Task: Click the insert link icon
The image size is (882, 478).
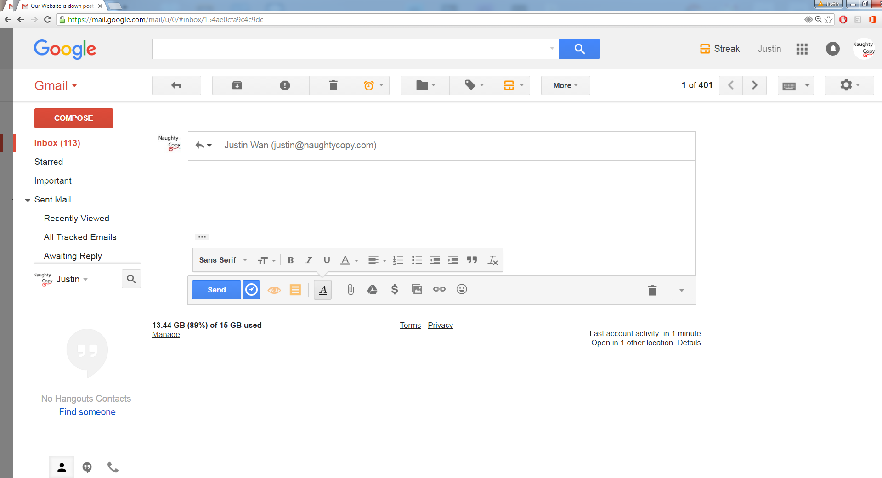Action: coord(439,289)
